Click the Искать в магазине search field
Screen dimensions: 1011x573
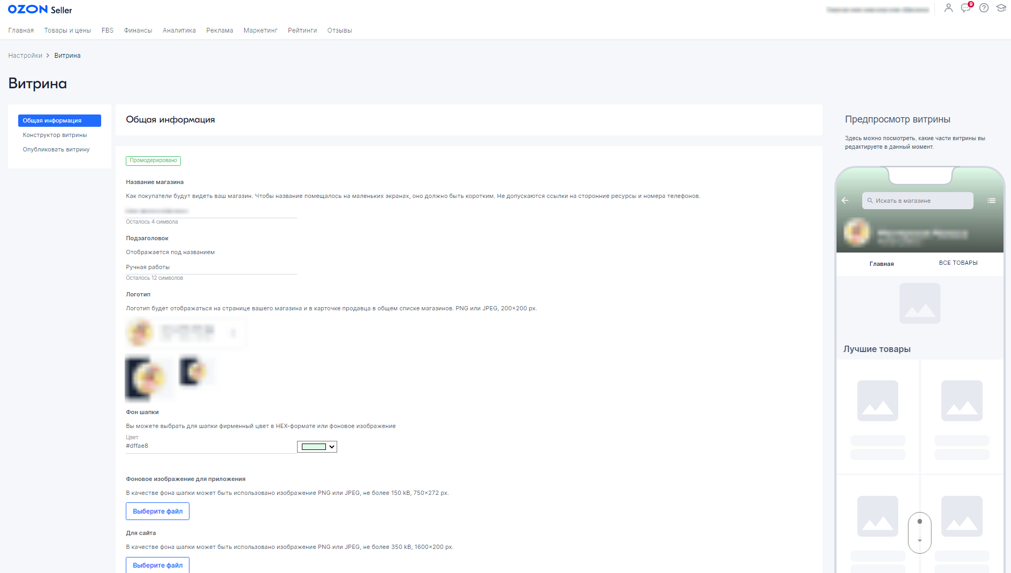(x=917, y=201)
